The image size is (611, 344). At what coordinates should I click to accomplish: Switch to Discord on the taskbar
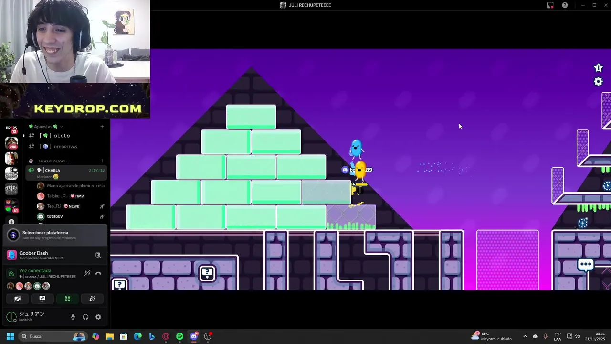pyautogui.click(x=194, y=336)
